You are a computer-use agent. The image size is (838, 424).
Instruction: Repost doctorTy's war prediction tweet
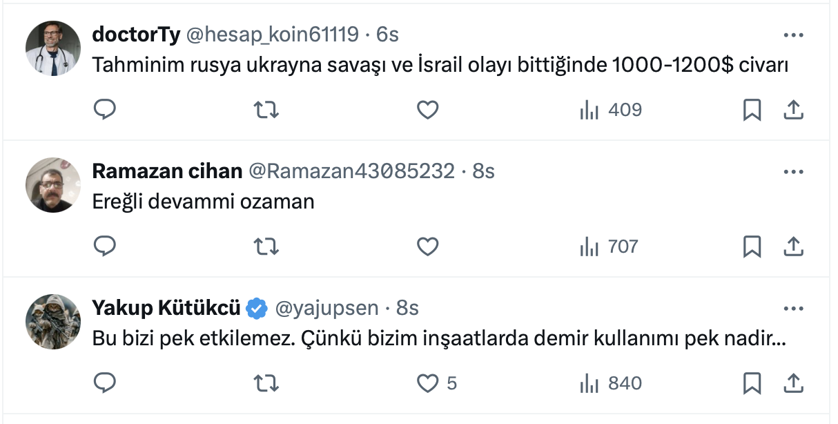click(266, 109)
